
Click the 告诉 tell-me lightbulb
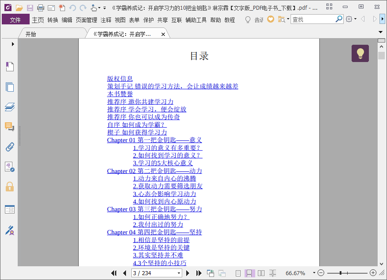[x=248, y=19]
